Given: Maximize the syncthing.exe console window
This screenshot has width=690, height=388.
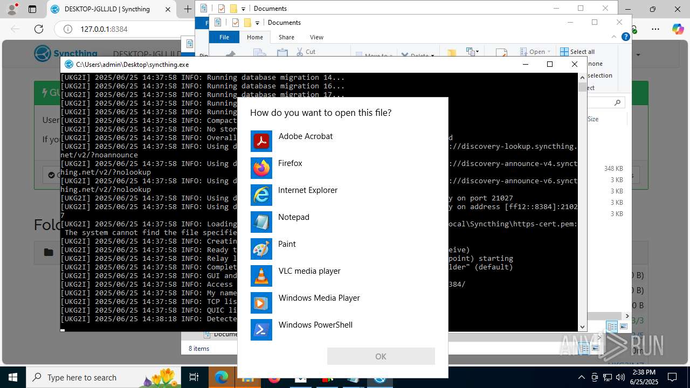Looking at the screenshot, I should point(550,64).
